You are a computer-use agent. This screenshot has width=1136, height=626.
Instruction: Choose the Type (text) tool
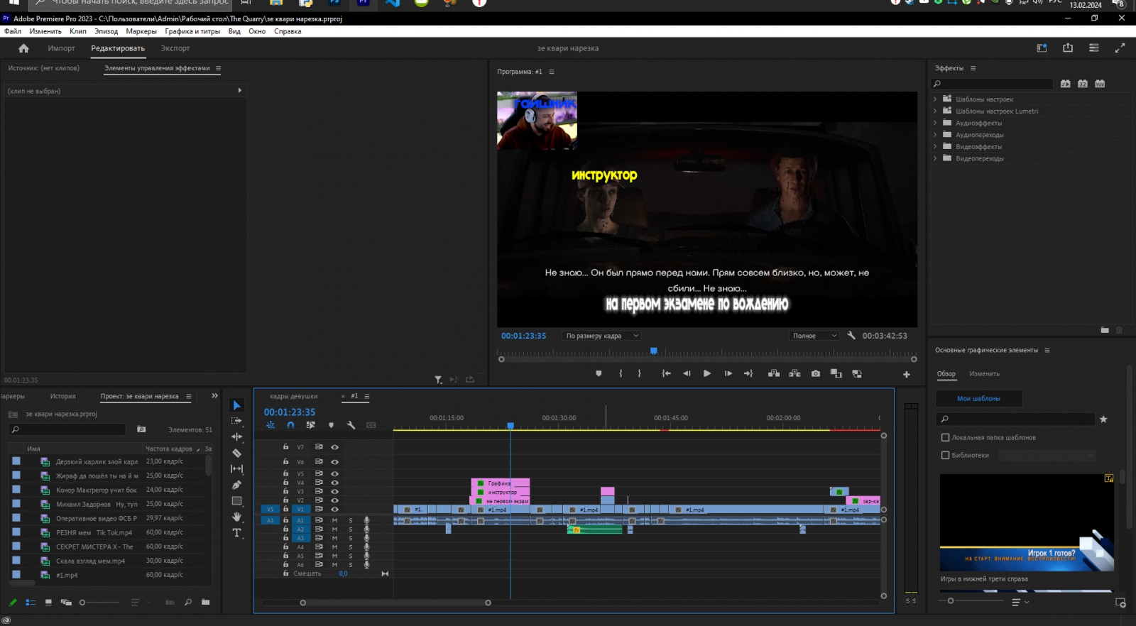[237, 533]
